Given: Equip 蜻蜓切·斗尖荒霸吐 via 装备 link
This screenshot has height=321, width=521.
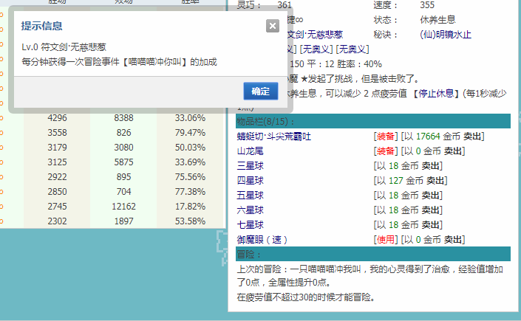Looking at the screenshot, I should point(386,137).
